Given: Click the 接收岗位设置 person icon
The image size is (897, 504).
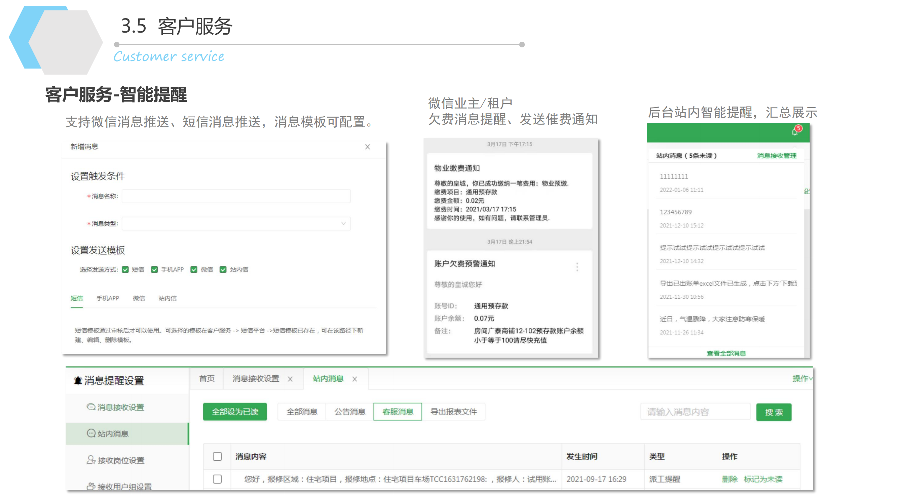Looking at the screenshot, I should [91, 459].
